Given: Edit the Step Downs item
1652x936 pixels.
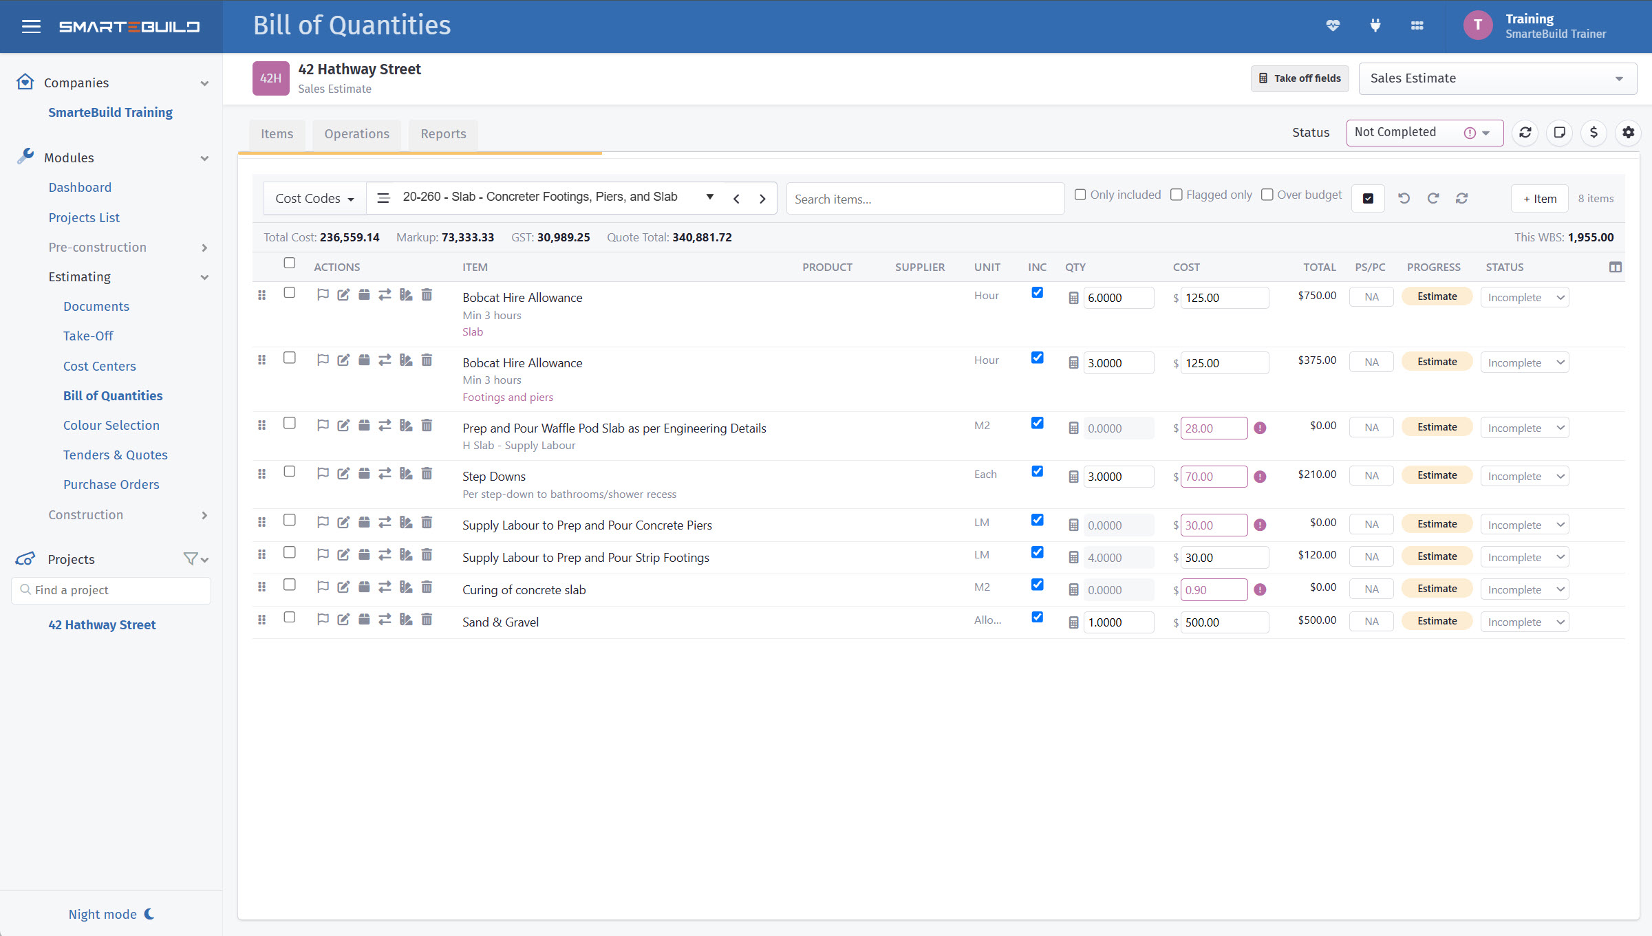Looking at the screenshot, I should pos(343,473).
